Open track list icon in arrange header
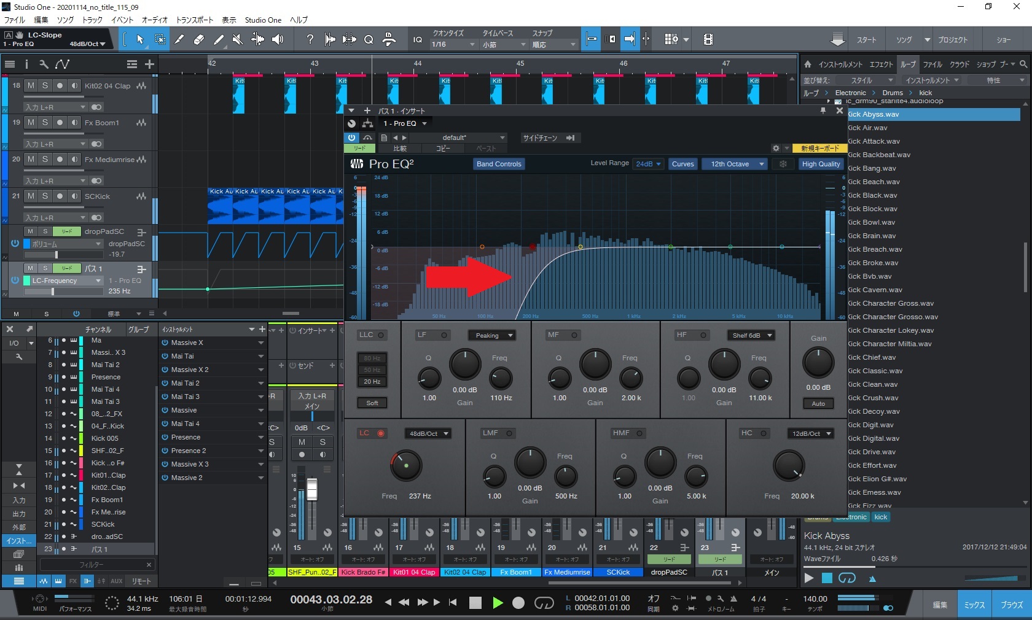 pos(10,64)
